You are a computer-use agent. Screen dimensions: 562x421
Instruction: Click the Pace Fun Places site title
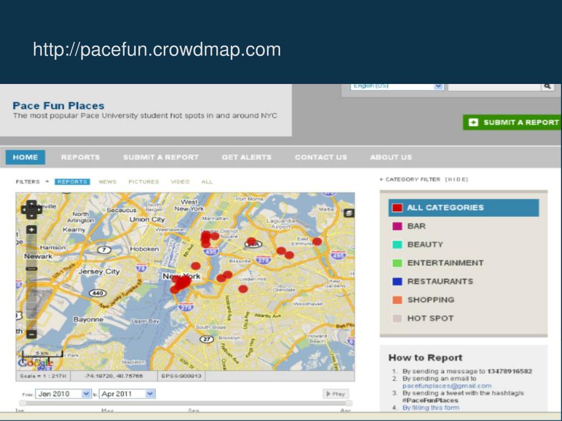58,105
